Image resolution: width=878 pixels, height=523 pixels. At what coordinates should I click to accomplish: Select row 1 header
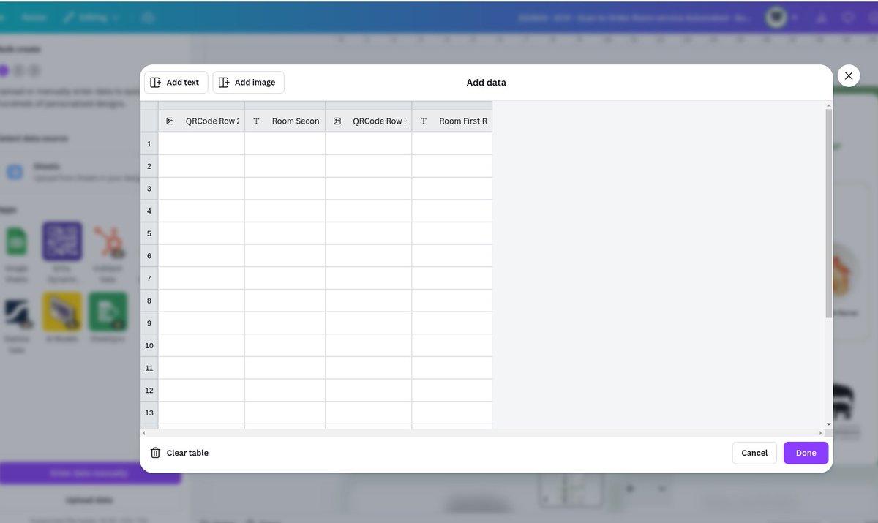point(149,144)
